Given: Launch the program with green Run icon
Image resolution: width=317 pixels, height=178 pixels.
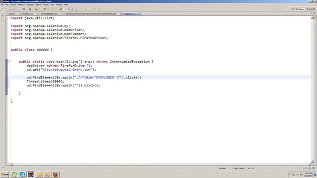Looking at the screenshot, I should (30, 9).
